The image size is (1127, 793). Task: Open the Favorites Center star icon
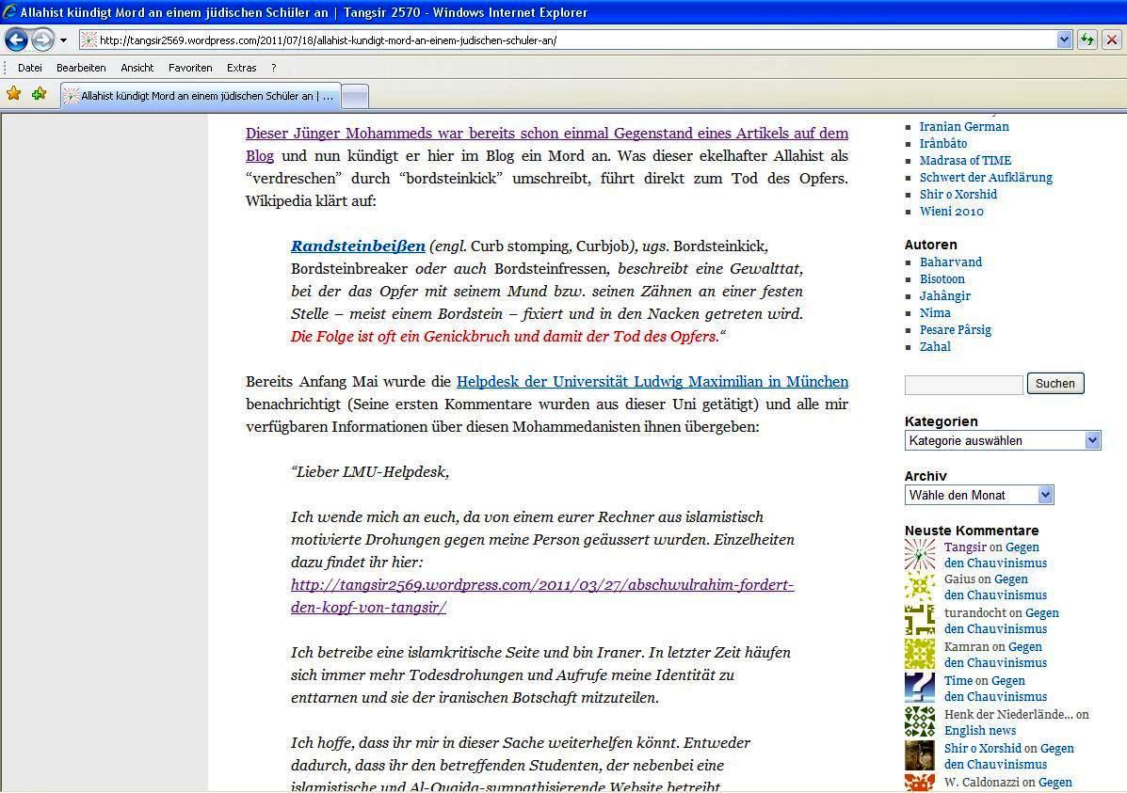[13, 94]
